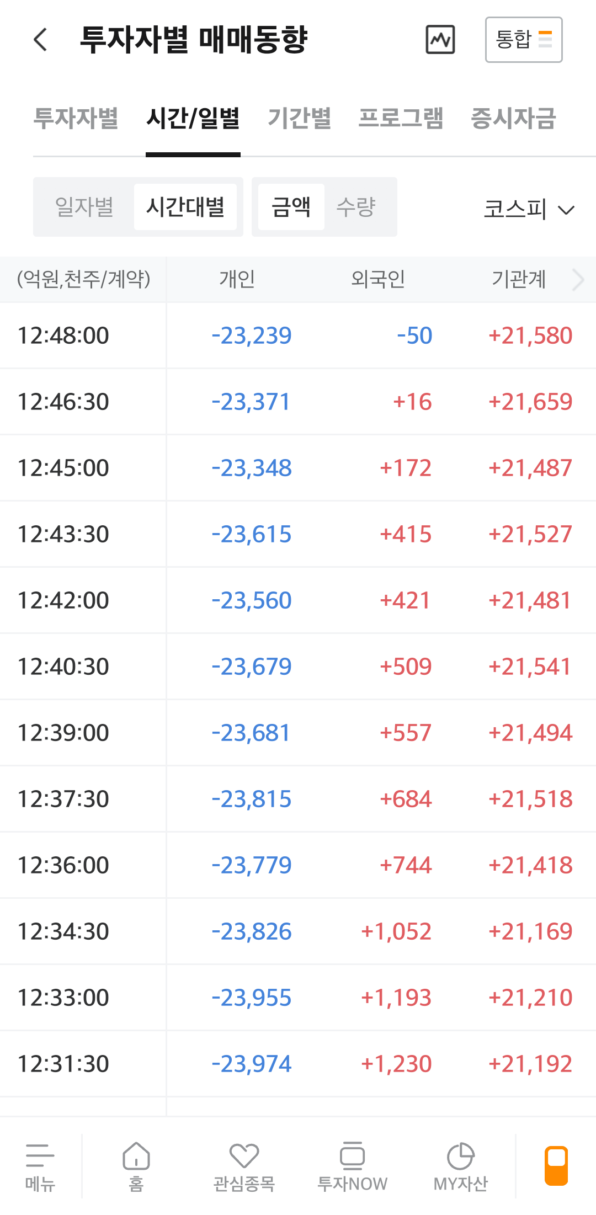
Task: Open the 기간별 tab
Action: 299,118
